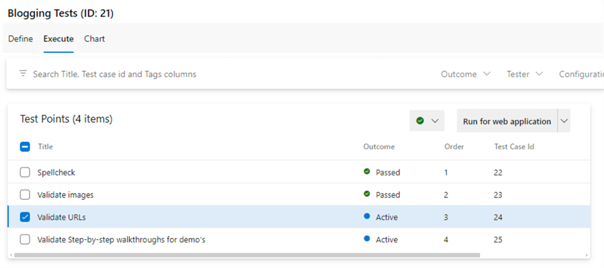Click the blue Active icon on walkthroughs row

(x=367, y=239)
